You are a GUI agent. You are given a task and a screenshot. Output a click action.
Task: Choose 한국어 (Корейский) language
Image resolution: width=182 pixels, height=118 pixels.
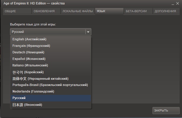(51, 72)
